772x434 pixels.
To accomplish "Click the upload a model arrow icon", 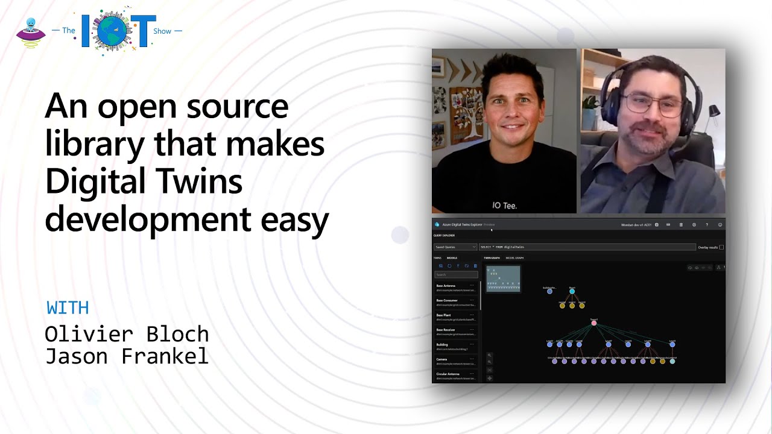I will (458, 266).
